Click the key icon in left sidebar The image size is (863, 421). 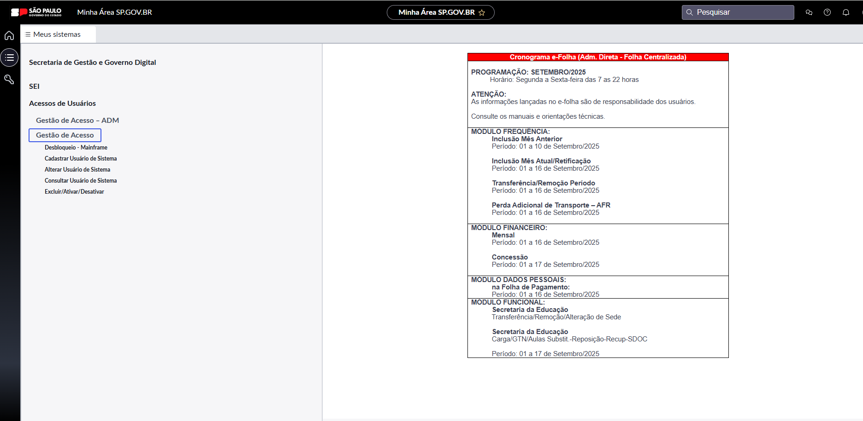pyautogui.click(x=9, y=80)
